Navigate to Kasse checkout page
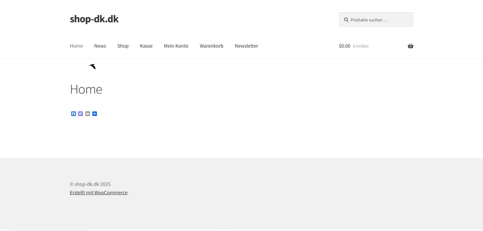Viewport: 483px width, 231px height. (x=146, y=46)
